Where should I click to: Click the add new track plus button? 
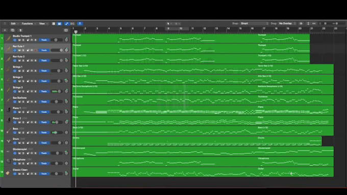(x=5, y=30)
